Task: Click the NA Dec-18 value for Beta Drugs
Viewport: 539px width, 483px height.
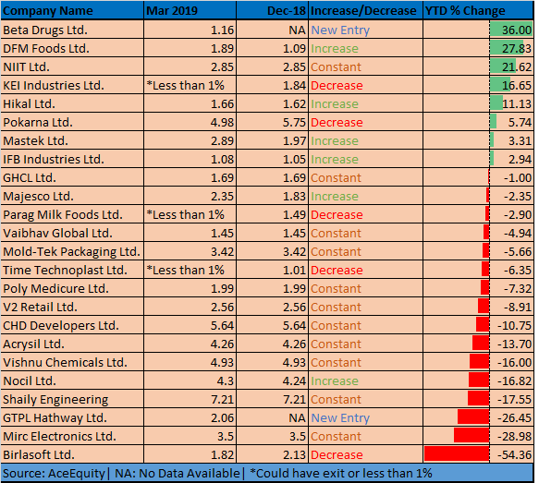Action: click(298, 30)
